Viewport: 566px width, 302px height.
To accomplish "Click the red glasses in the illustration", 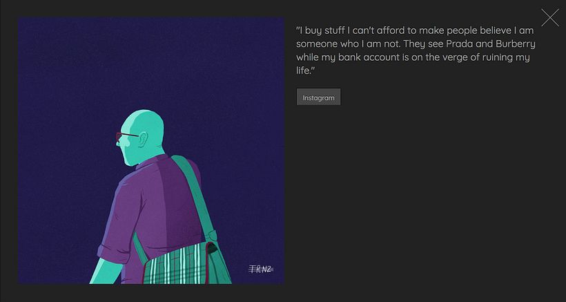I will coord(126,136).
